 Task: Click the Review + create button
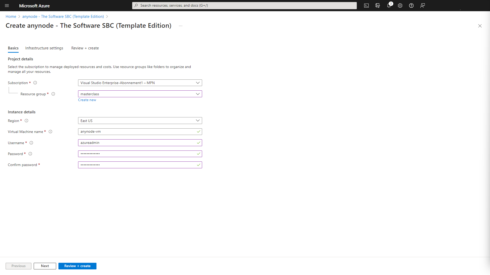pos(77,266)
